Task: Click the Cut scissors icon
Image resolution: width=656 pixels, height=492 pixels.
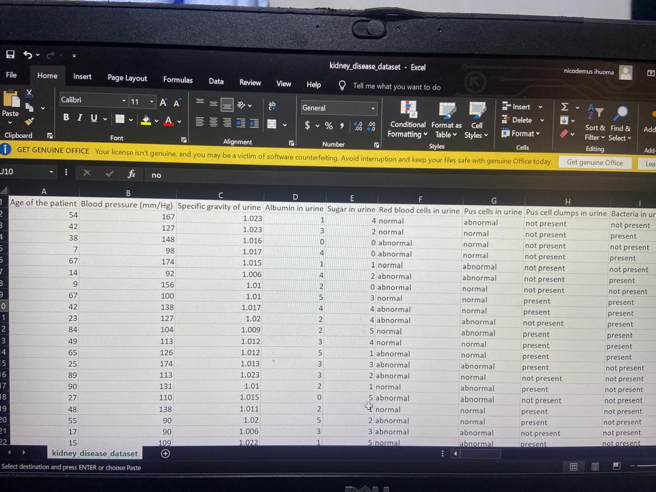Action: click(x=29, y=94)
